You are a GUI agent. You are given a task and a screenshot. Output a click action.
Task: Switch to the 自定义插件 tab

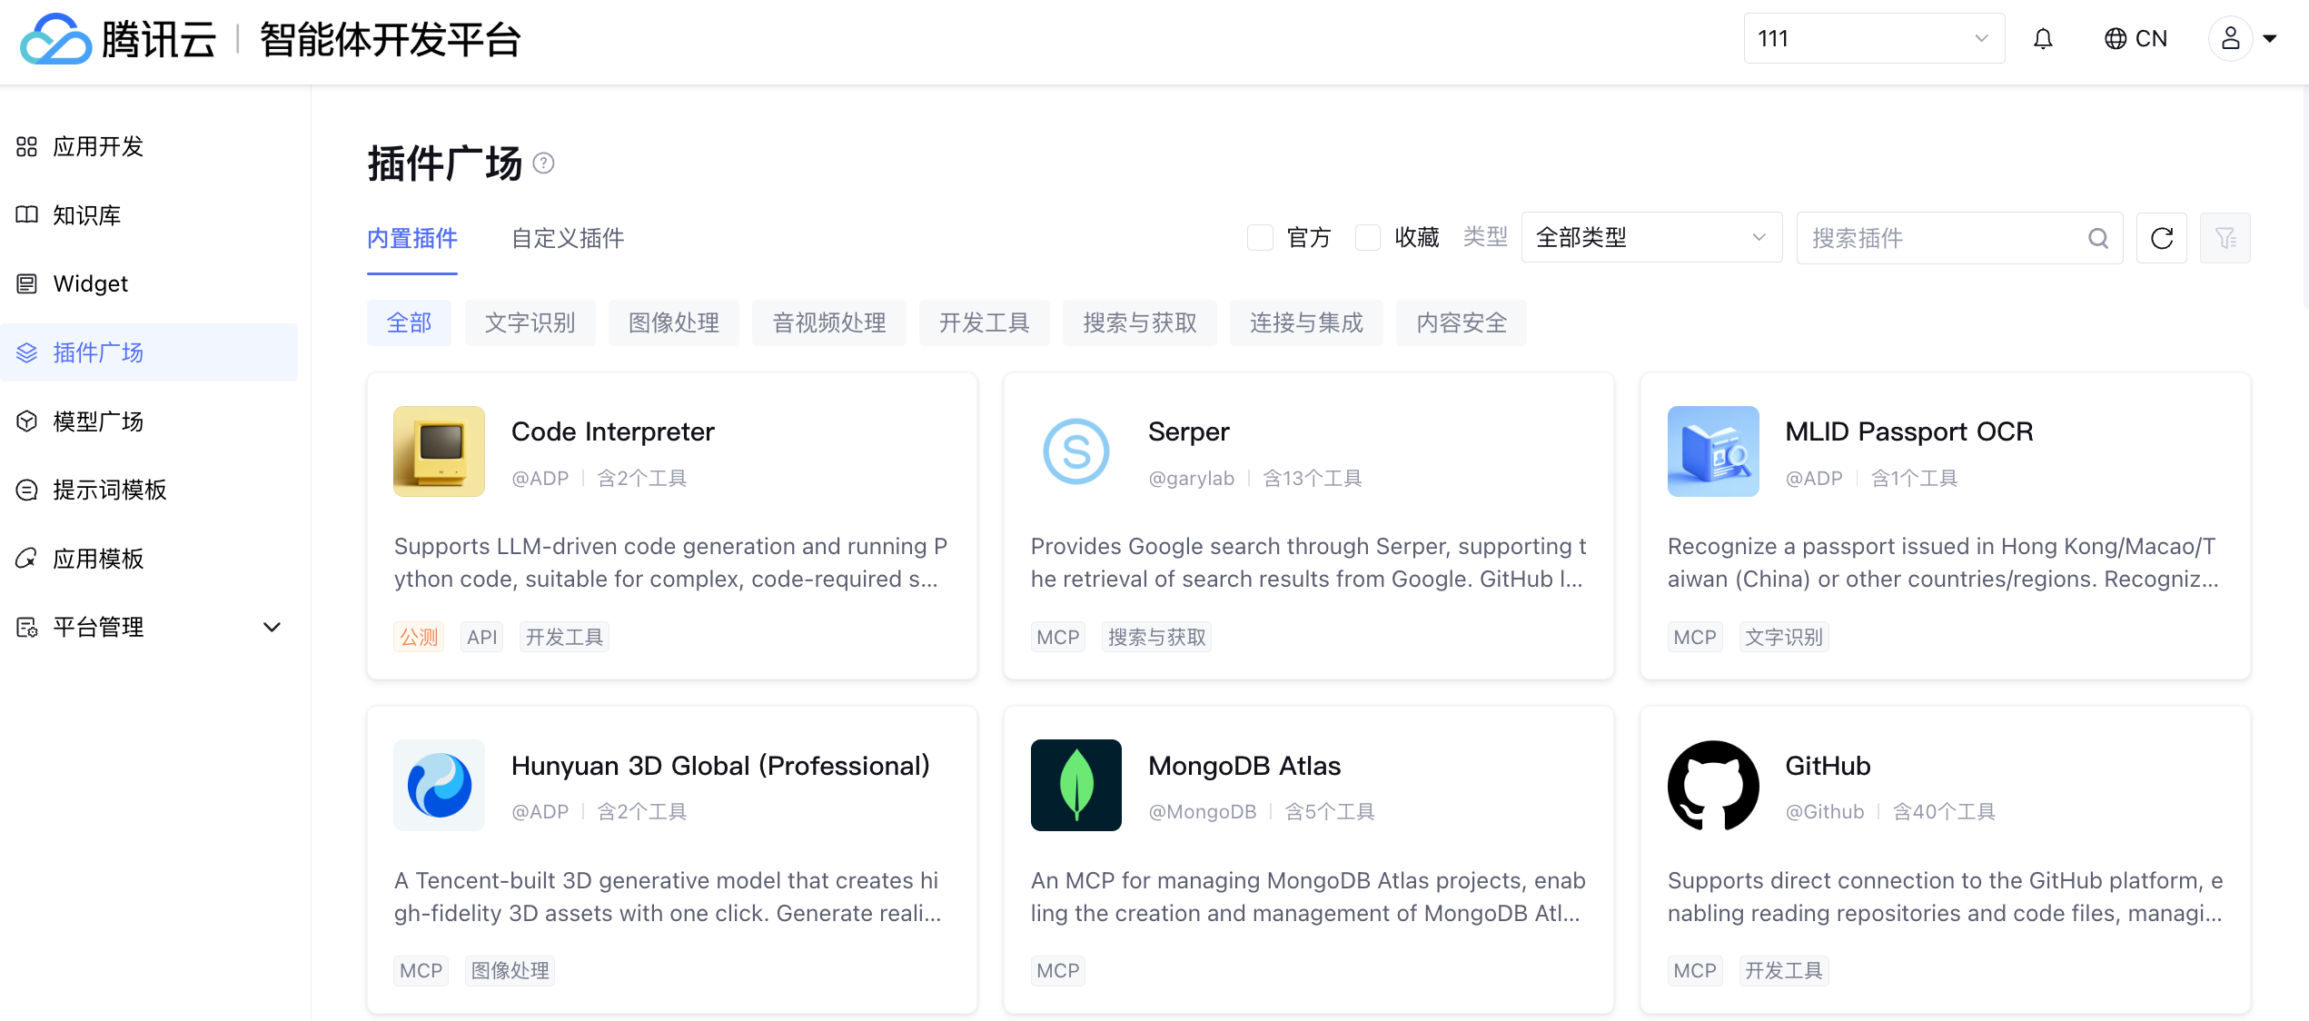pos(568,238)
